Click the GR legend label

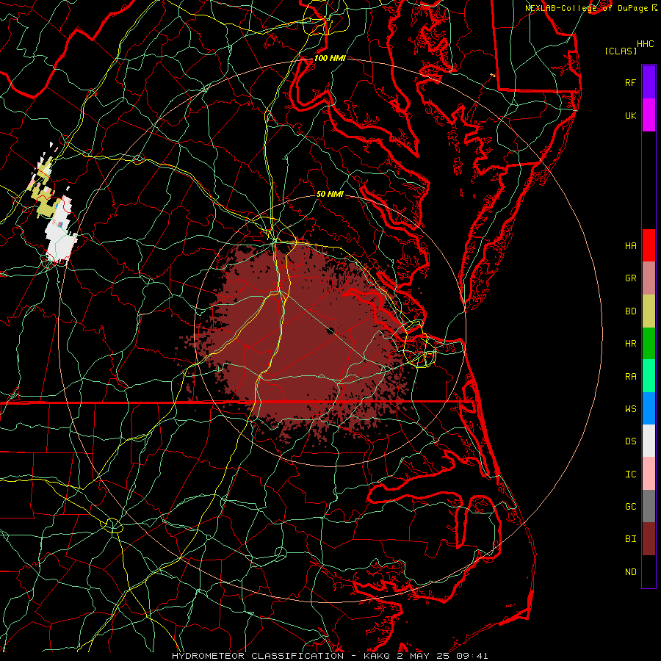(x=630, y=278)
